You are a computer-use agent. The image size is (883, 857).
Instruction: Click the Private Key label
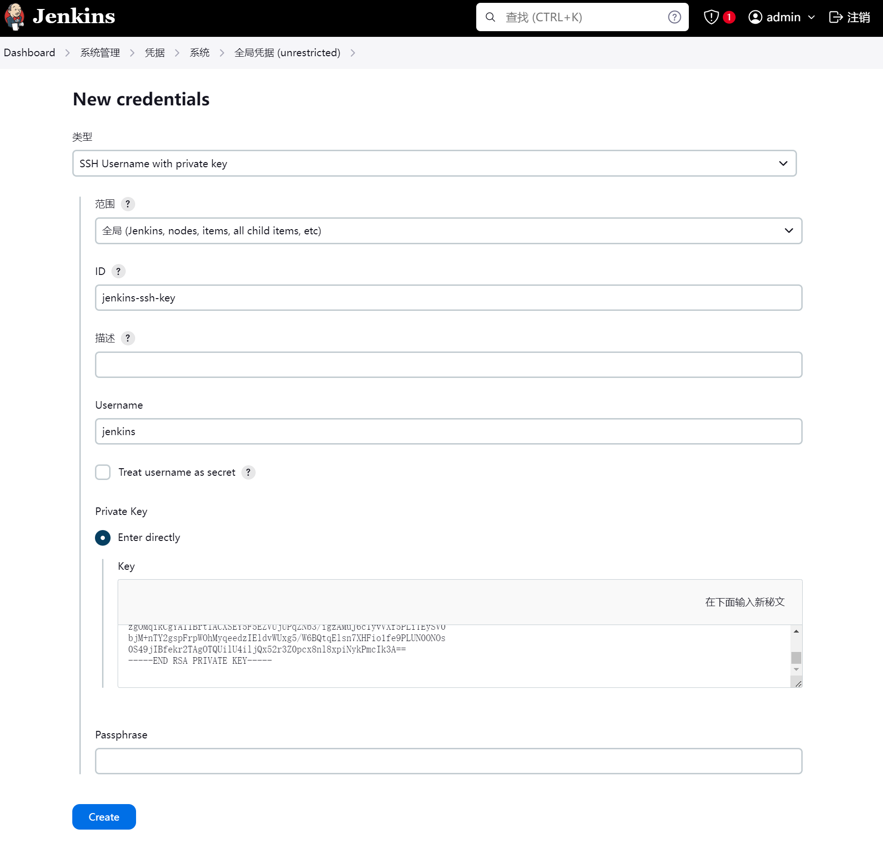[121, 512]
